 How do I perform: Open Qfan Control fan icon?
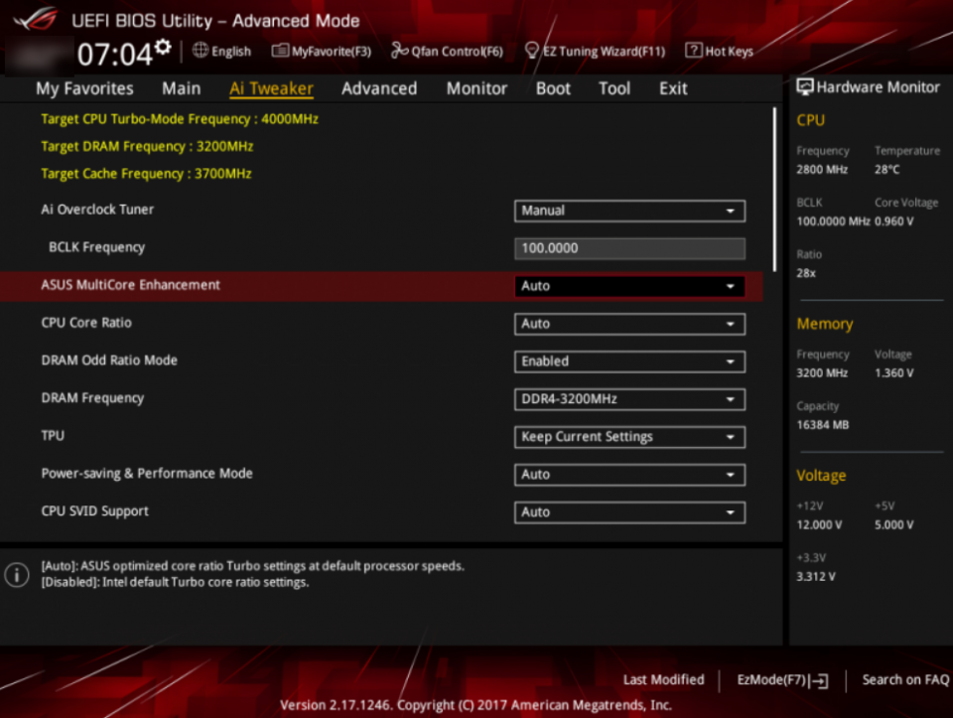(x=399, y=51)
